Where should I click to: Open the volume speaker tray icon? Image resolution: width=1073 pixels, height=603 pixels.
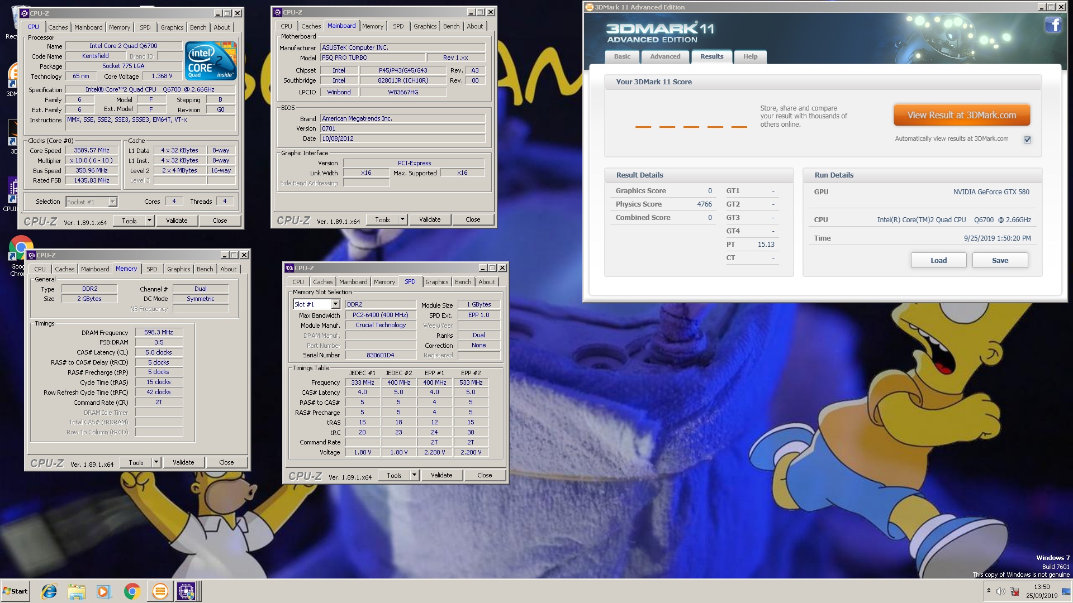(1001, 591)
